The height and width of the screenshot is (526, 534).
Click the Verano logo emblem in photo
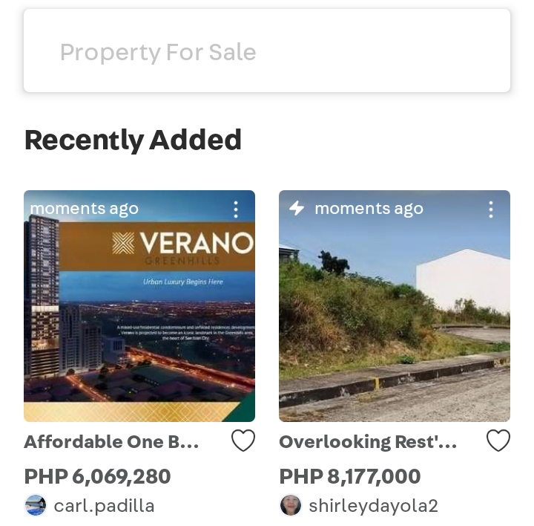pos(123,243)
